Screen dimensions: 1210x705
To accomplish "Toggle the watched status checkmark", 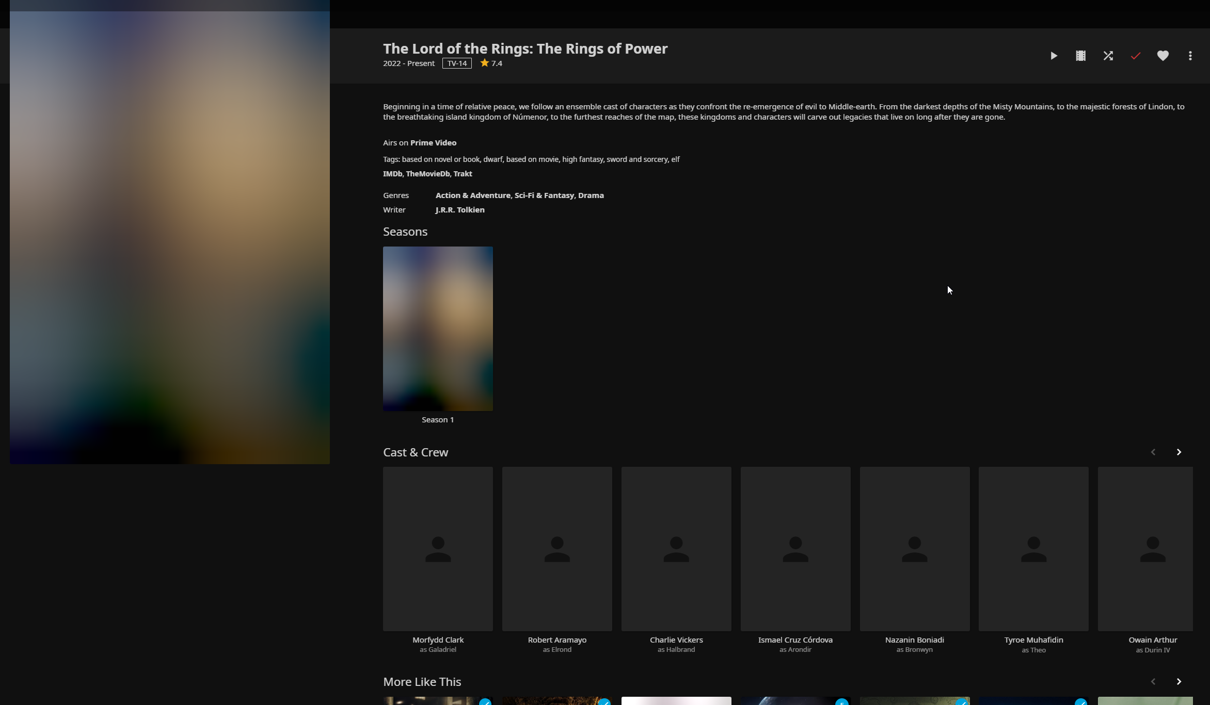I will [1135, 56].
